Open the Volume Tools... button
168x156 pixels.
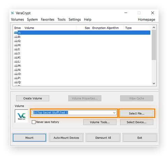pos(100,122)
